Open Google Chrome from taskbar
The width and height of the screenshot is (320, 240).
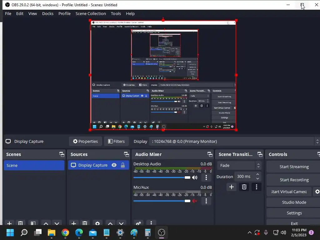[x=65, y=232]
